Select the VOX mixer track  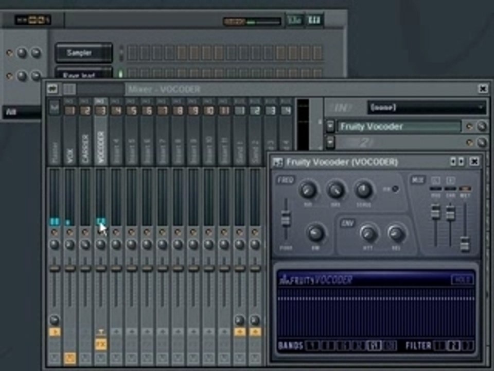click(69, 132)
